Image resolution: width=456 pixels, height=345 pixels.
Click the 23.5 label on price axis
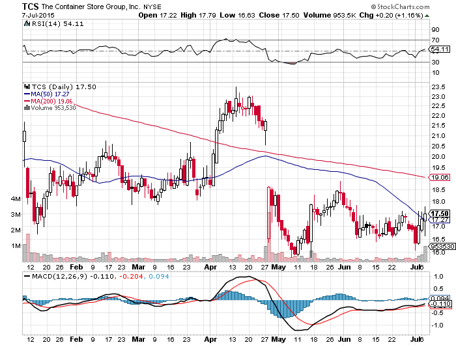[438, 87]
